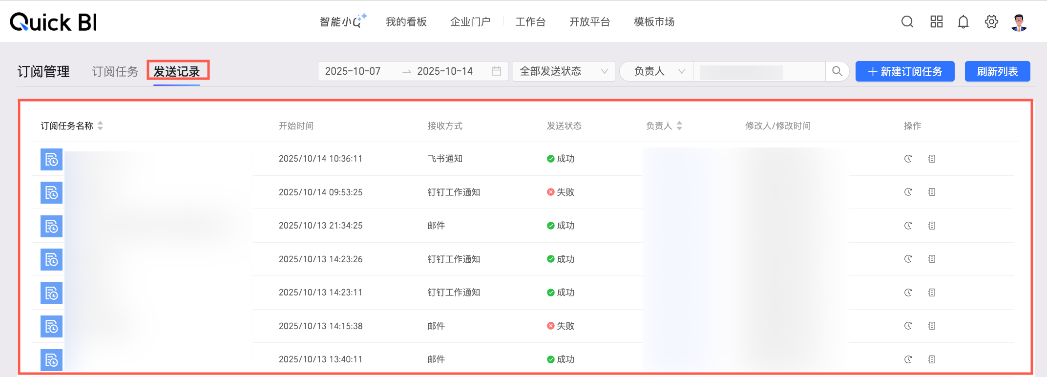Click 发送状态 column header
The image size is (1047, 377).
[564, 126]
